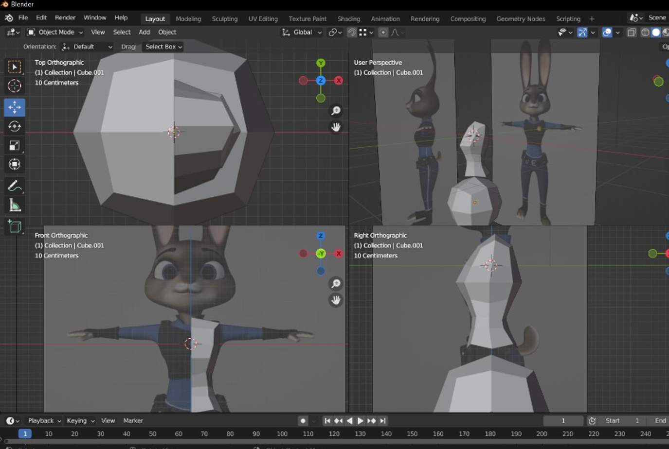Click frame 100 on timeline ruler
669x449 pixels.
282,434
